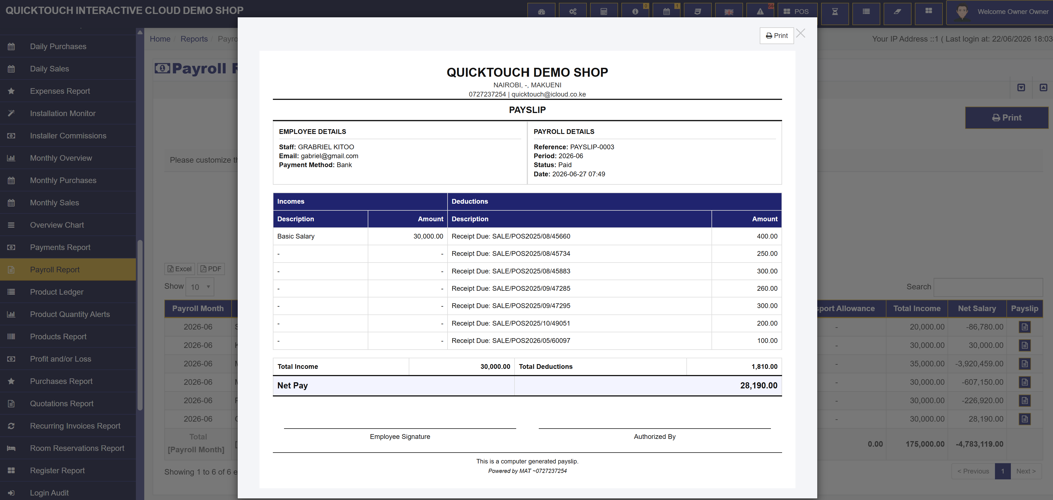Open the calculator icon in top bar
The image size is (1053, 500).
[x=604, y=12]
